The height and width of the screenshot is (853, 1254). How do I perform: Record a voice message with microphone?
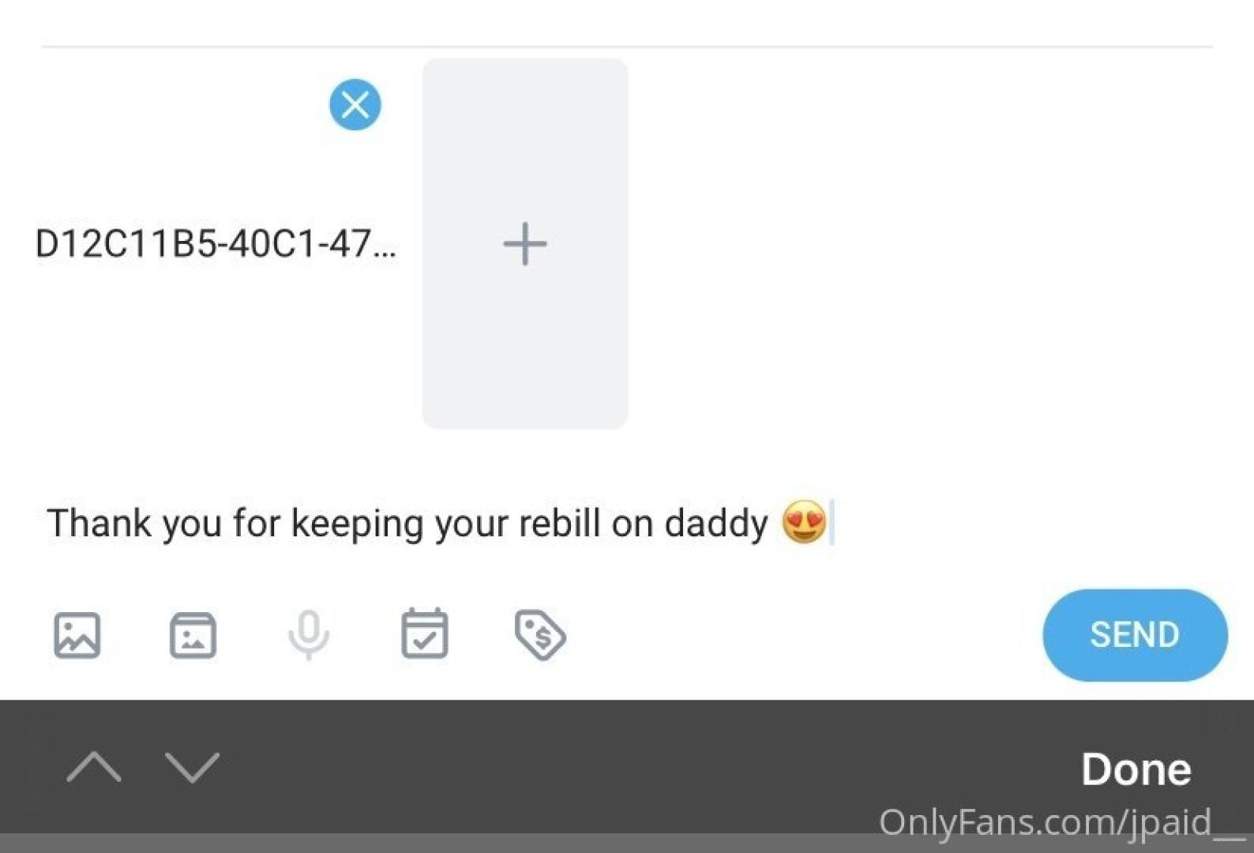point(309,634)
